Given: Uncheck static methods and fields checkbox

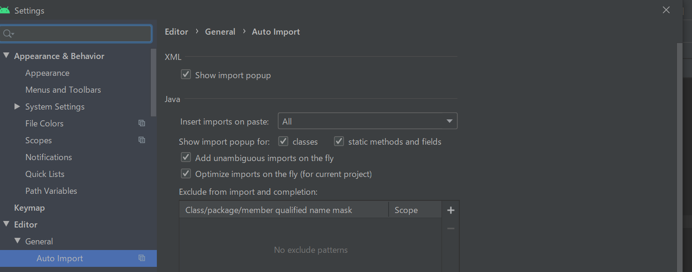Looking at the screenshot, I should point(339,141).
